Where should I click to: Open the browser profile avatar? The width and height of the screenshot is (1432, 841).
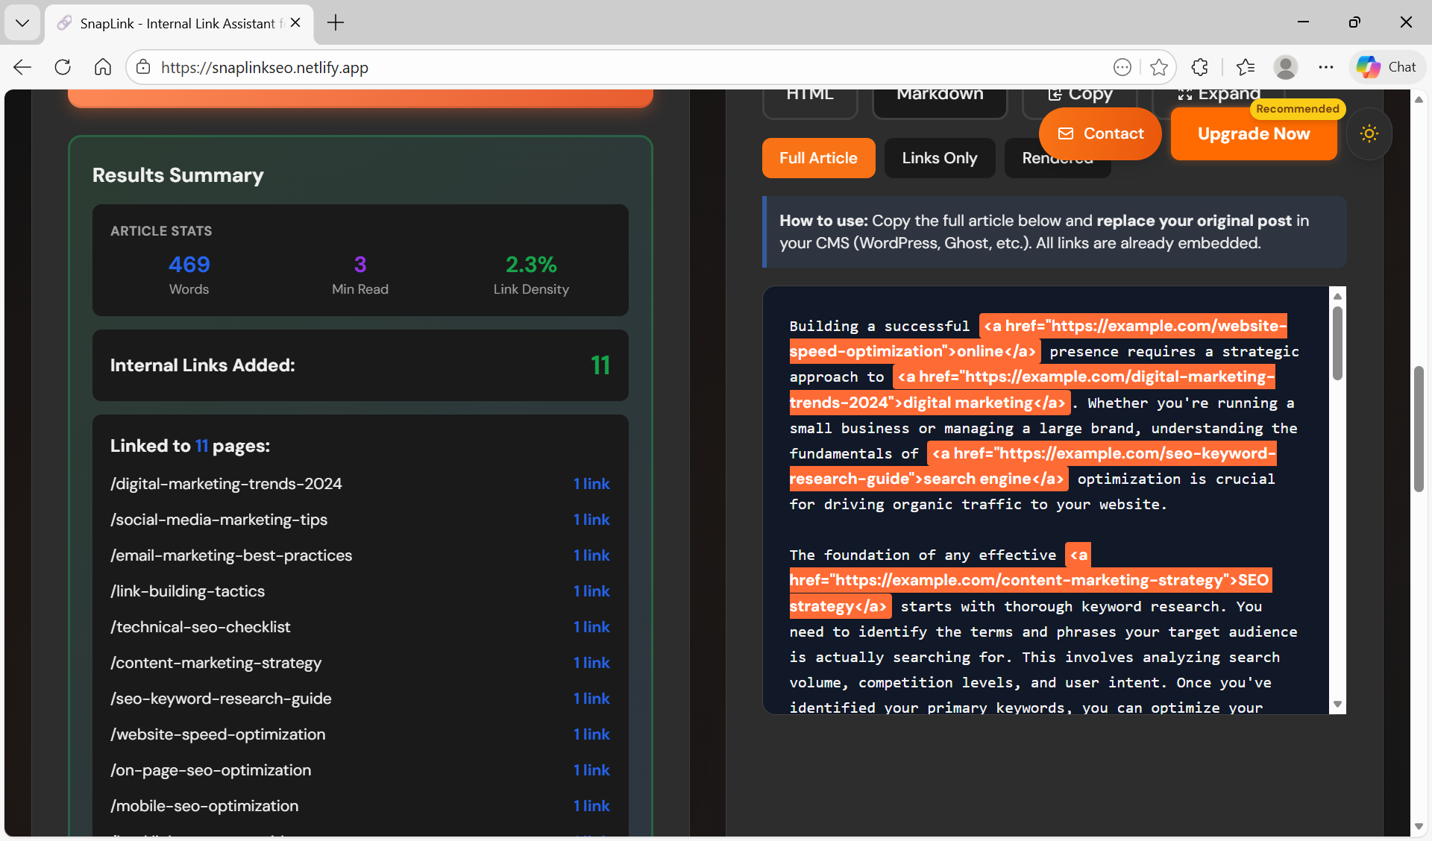click(x=1286, y=67)
